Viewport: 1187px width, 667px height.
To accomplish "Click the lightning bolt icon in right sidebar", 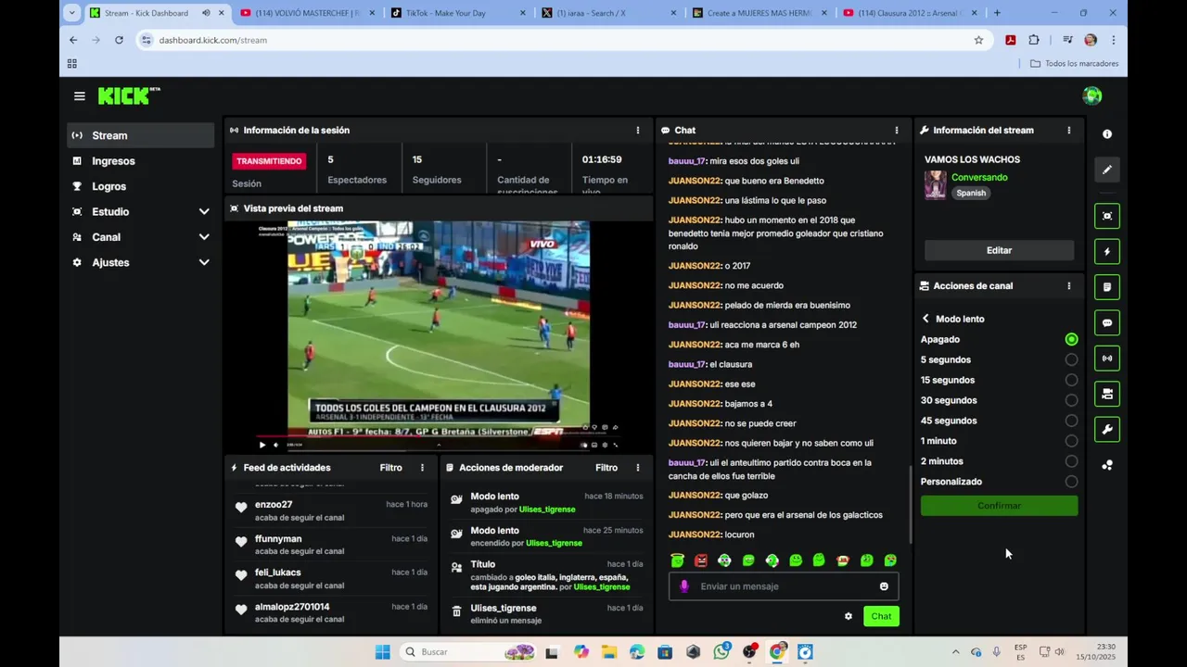I will point(1107,252).
